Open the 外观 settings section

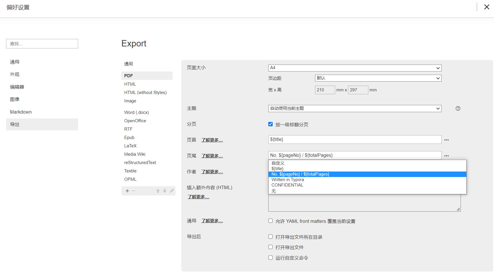pos(15,74)
